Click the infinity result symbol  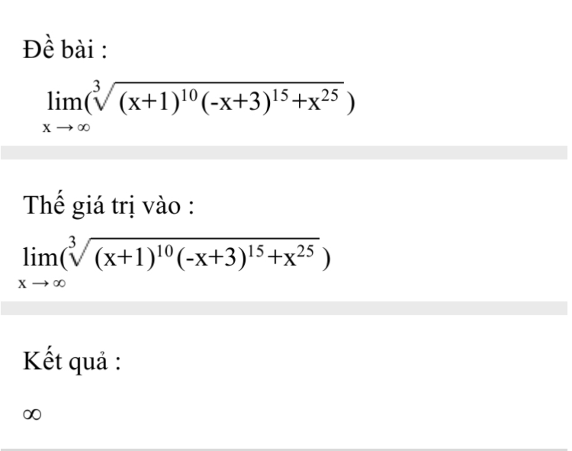pos(32,415)
